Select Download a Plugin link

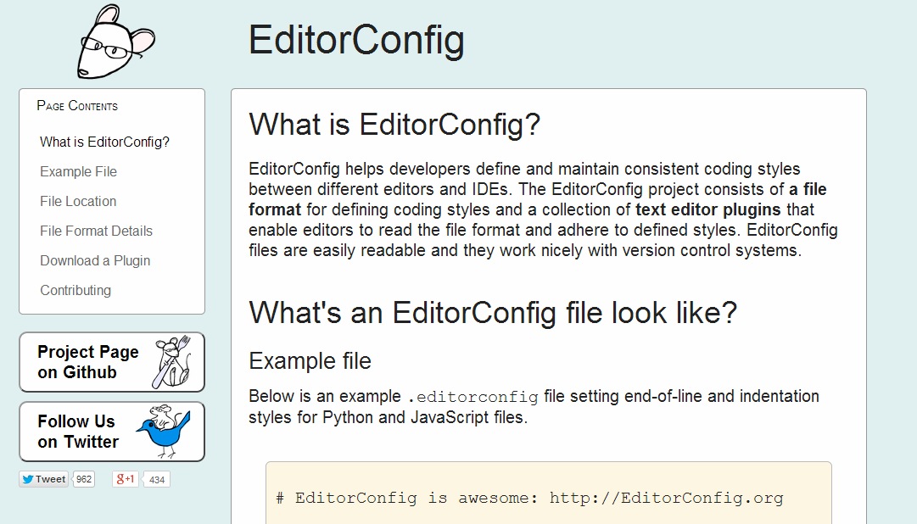coord(95,261)
